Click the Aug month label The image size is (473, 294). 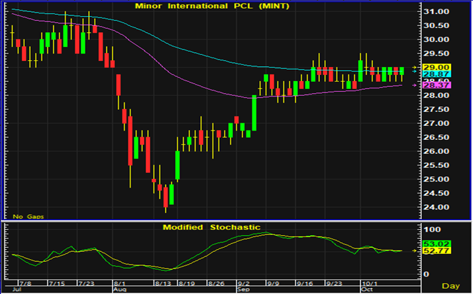pyautogui.click(x=120, y=289)
